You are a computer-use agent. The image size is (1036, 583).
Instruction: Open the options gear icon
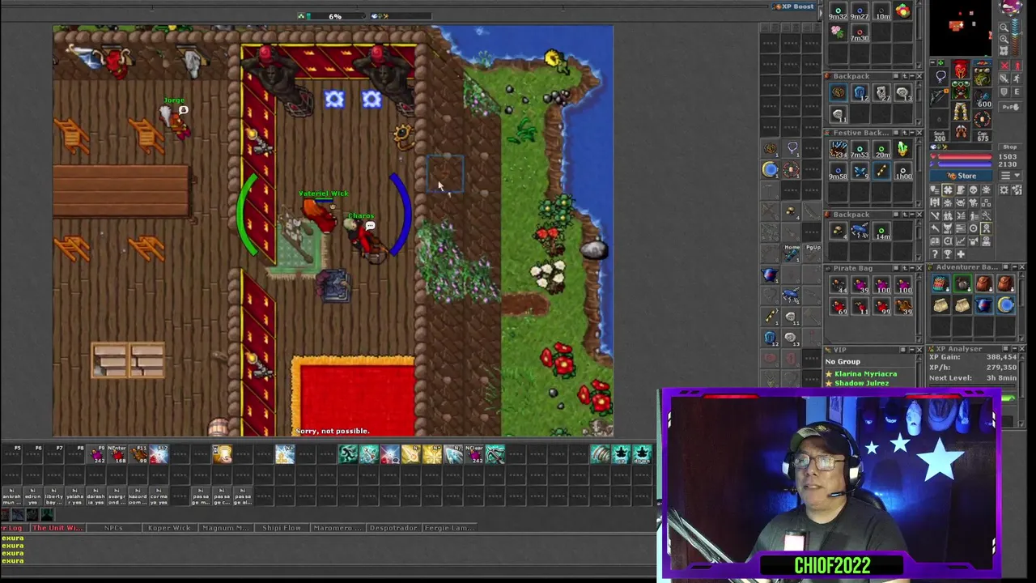point(1004,190)
